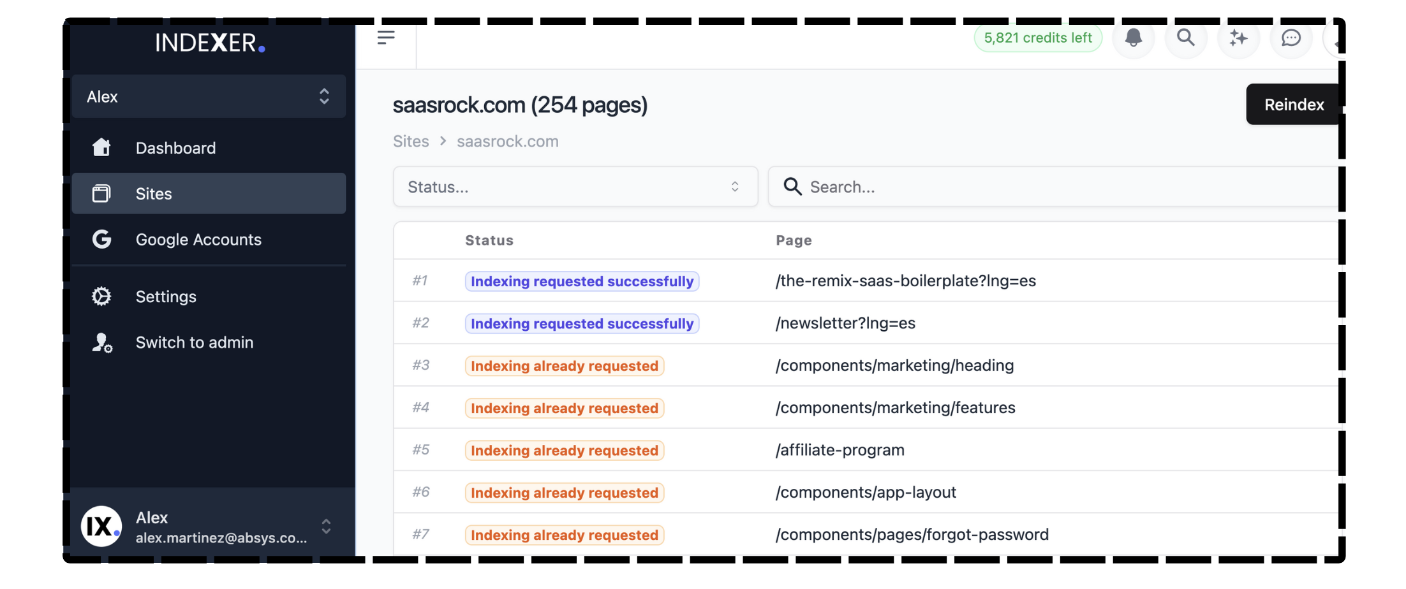Click the sparkles icon in top bar
Image resolution: width=1406 pixels, height=589 pixels.
click(x=1238, y=38)
